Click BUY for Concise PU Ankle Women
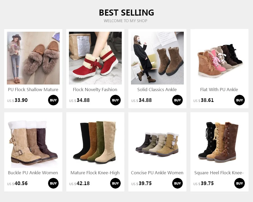The image size is (253, 202). [177, 183]
